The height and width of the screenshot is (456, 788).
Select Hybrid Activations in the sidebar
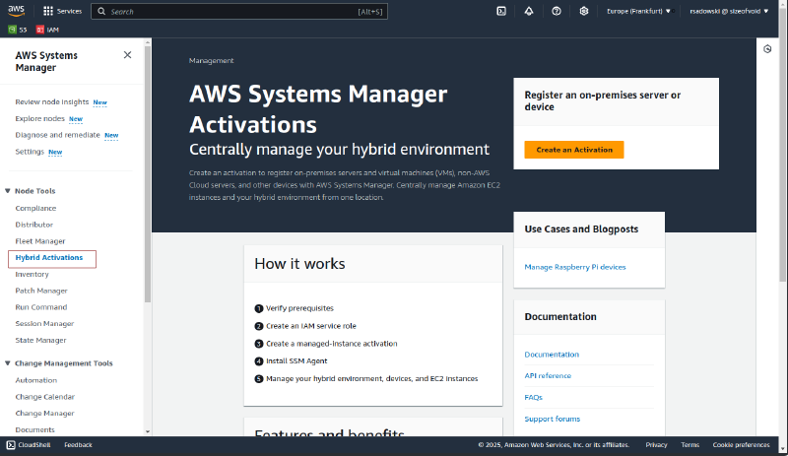48,258
